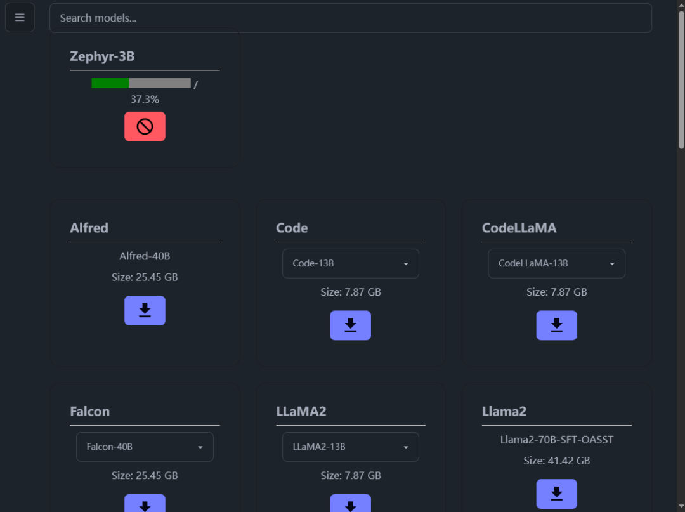685x512 pixels.
Task: Click the Size: 25.45 GB text under Alfred-40B
Action: click(145, 277)
